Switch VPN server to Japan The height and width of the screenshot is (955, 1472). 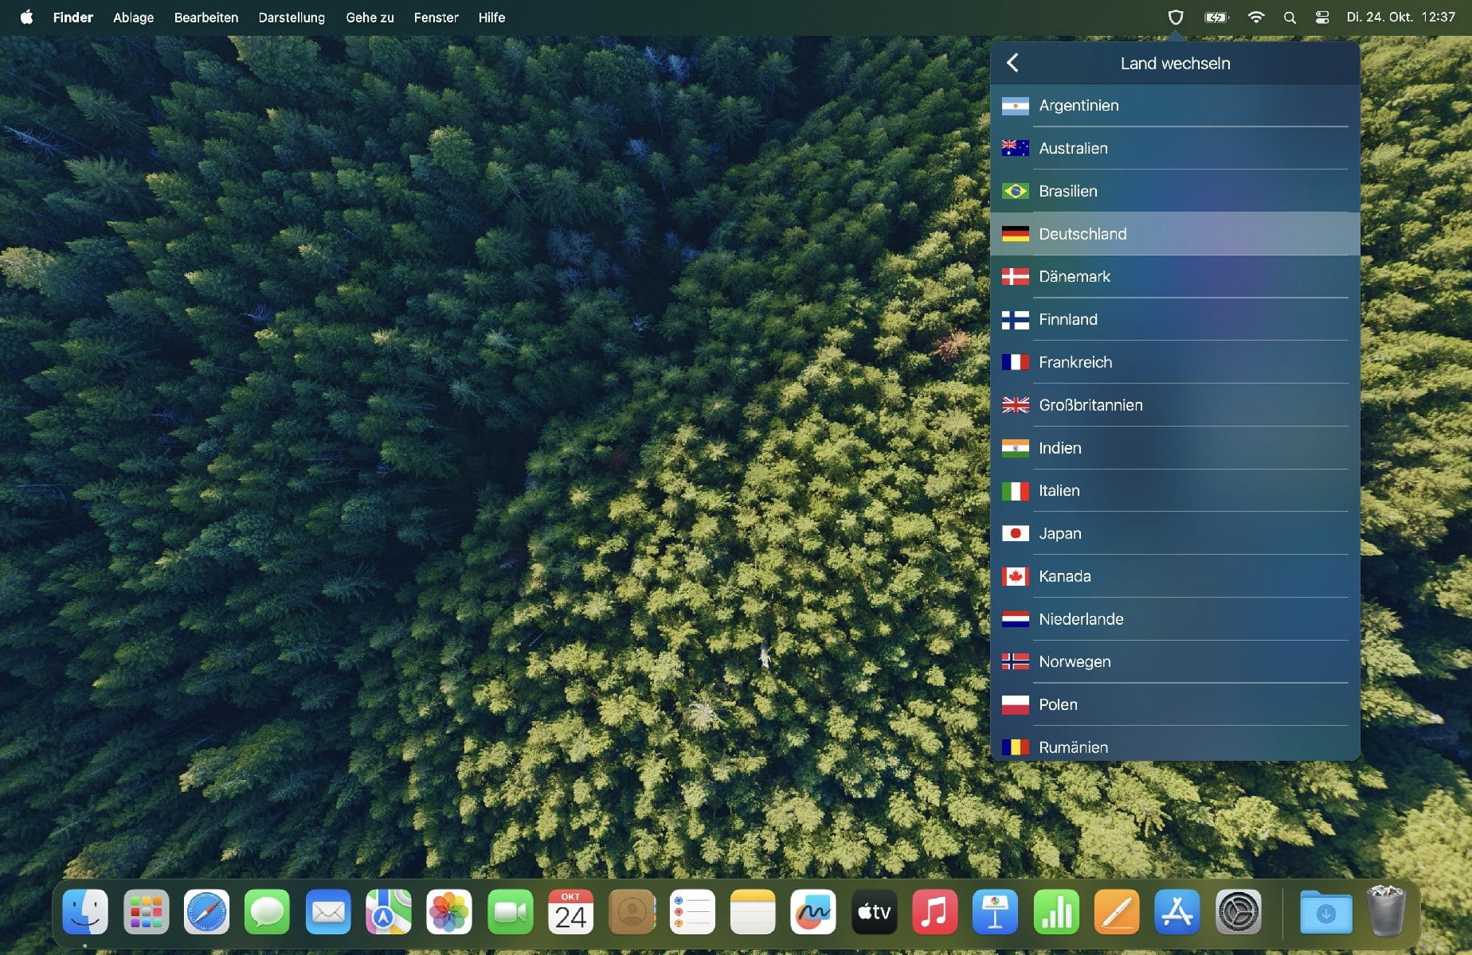pos(1059,533)
